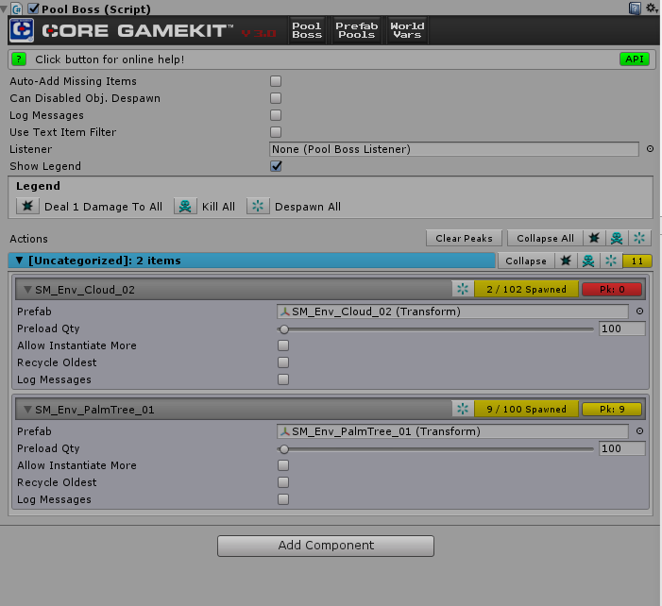
Task: Collapse the SM_Env_Cloud_02 item foldout
Action: point(28,290)
